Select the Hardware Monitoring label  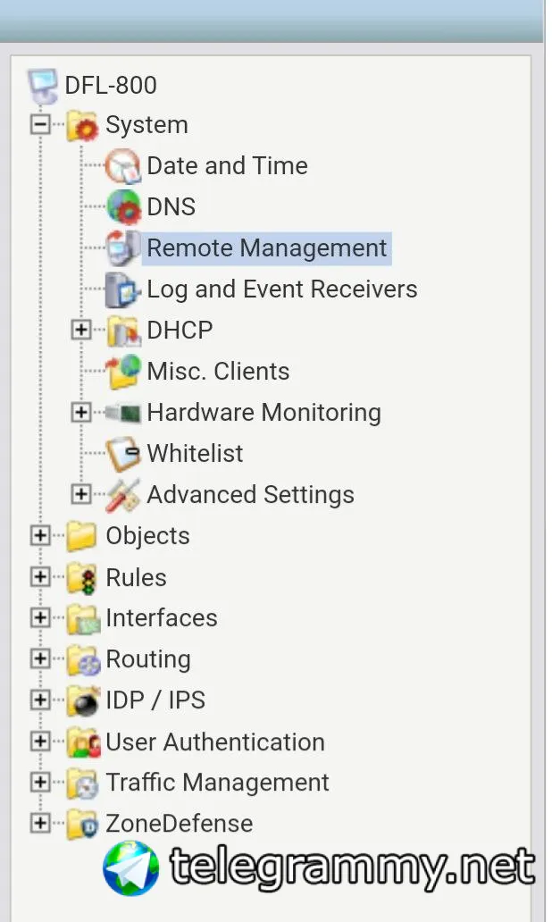[264, 413]
